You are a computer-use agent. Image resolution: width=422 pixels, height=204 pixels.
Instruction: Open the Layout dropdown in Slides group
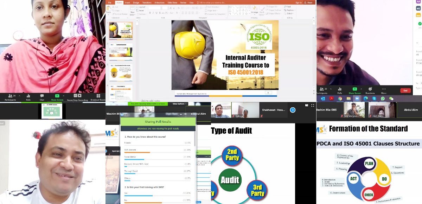(142, 7)
